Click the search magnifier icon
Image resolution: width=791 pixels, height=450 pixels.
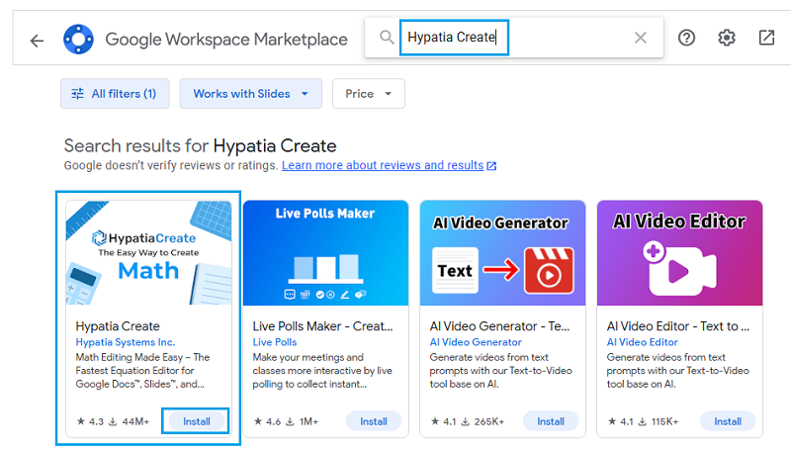387,38
